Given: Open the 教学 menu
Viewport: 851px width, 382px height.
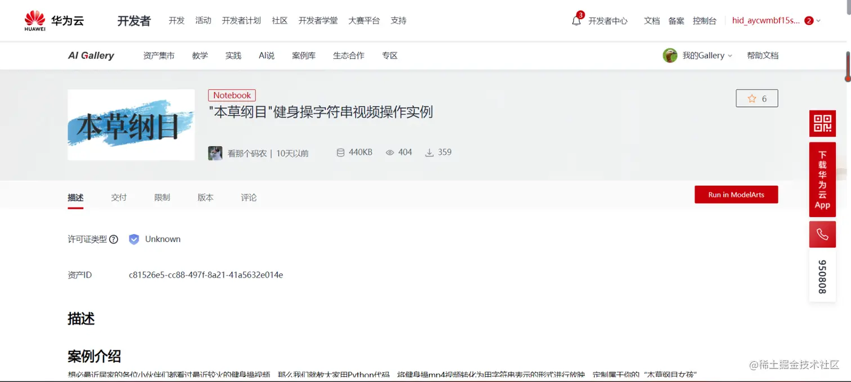Looking at the screenshot, I should click(200, 56).
